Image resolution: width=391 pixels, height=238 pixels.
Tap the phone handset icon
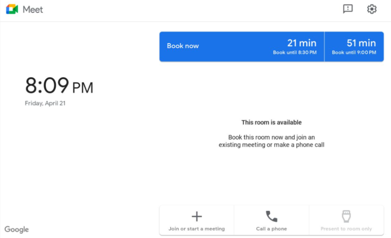(271, 216)
